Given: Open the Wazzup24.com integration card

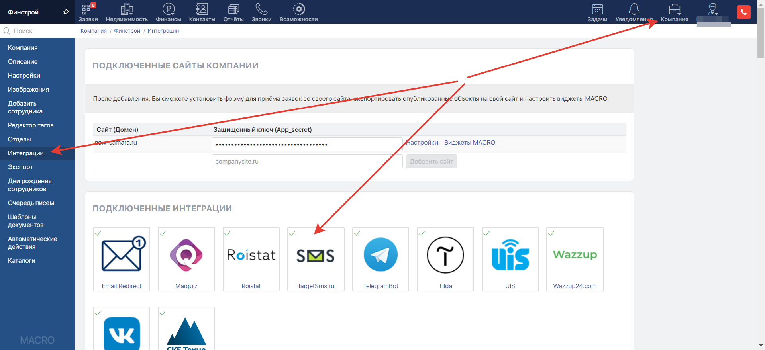Looking at the screenshot, I should [x=575, y=259].
